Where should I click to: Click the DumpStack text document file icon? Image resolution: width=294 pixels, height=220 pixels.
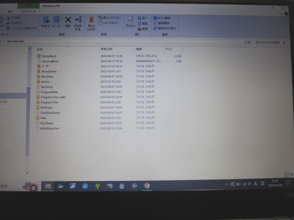[39, 56]
